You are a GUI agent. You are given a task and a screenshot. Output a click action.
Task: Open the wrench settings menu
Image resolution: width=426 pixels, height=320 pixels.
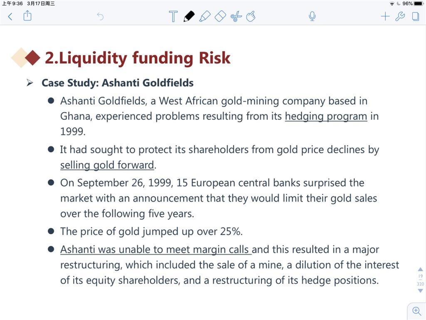[400, 16]
